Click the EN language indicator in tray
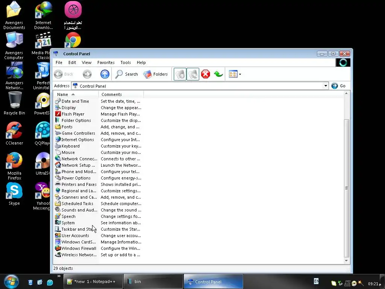 316,281
